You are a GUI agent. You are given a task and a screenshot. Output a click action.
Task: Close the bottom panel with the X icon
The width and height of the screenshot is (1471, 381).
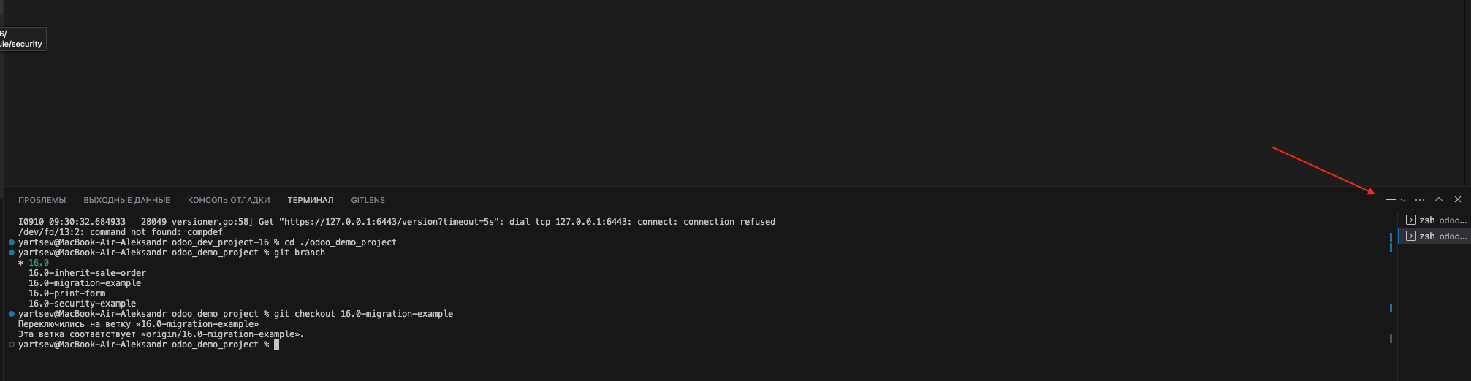point(1458,199)
